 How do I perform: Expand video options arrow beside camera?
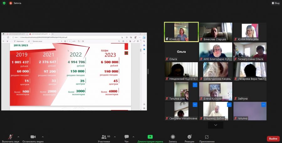[x=43, y=137]
